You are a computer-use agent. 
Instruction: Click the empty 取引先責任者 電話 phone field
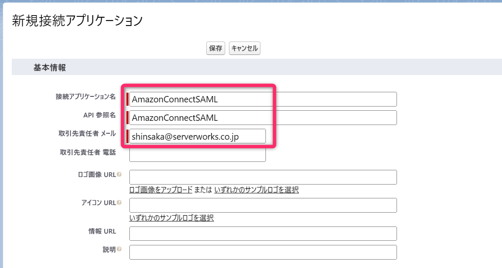click(197, 155)
